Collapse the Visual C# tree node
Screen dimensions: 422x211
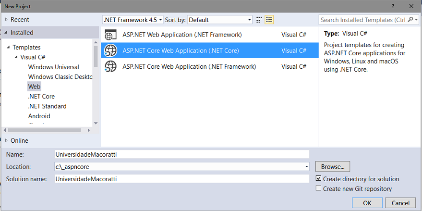(x=16, y=57)
